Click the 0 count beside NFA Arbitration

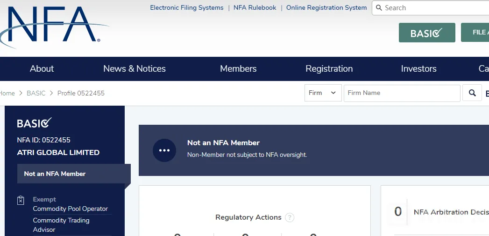pyautogui.click(x=398, y=212)
